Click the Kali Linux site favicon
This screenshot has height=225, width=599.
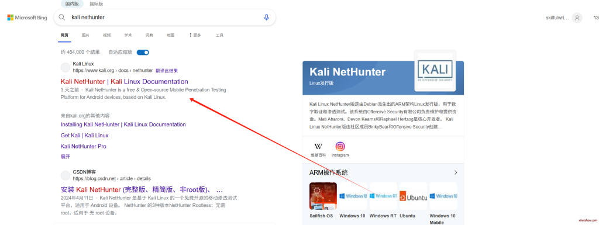[x=66, y=68]
